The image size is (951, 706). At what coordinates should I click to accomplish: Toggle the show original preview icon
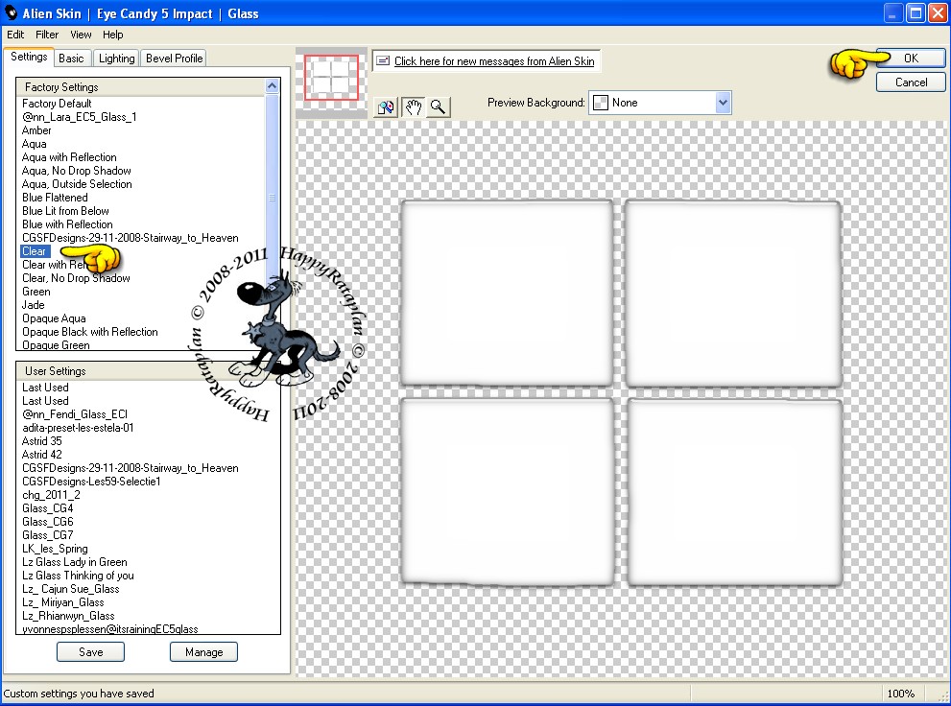(386, 107)
